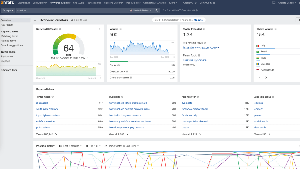
Task: Open the Google search engine dropdown
Action: click(8, 10)
